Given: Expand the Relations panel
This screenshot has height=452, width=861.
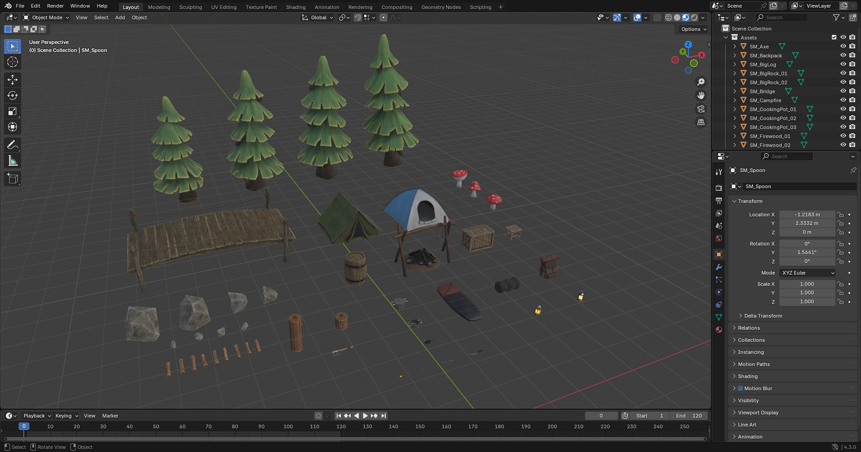Looking at the screenshot, I should click(x=793, y=328).
